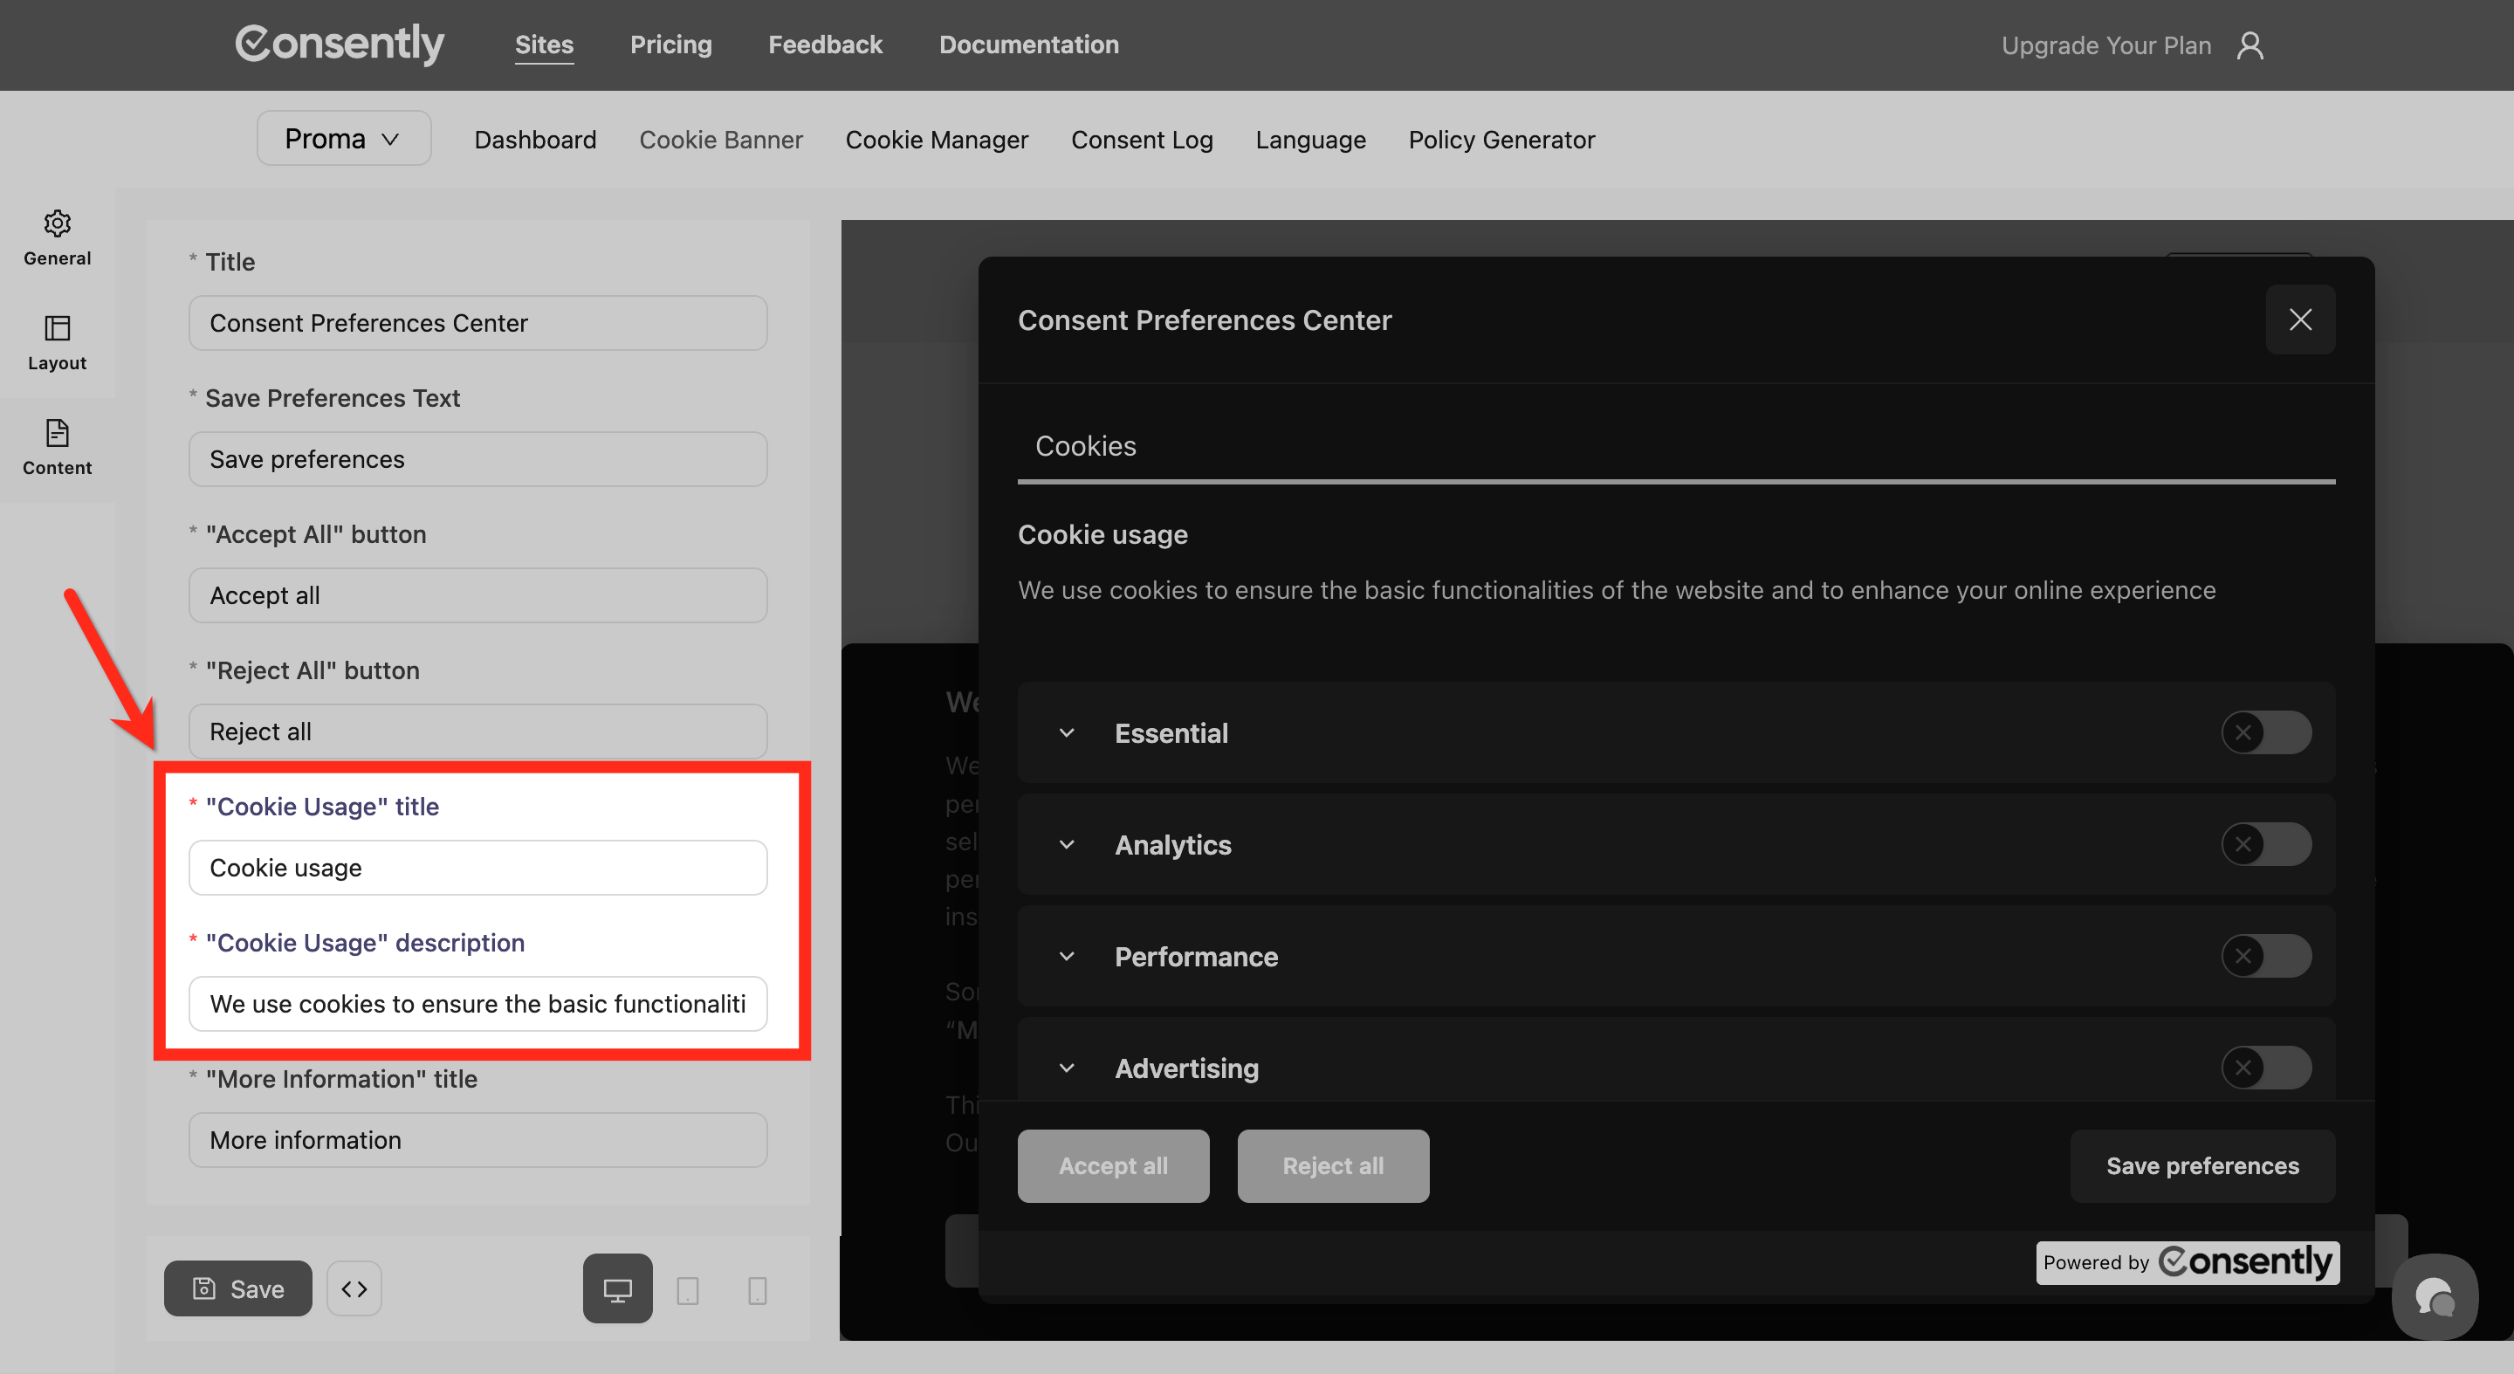Image resolution: width=2514 pixels, height=1374 pixels.
Task: Enable the Analytics cookies switch
Action: coord(2265,844)
